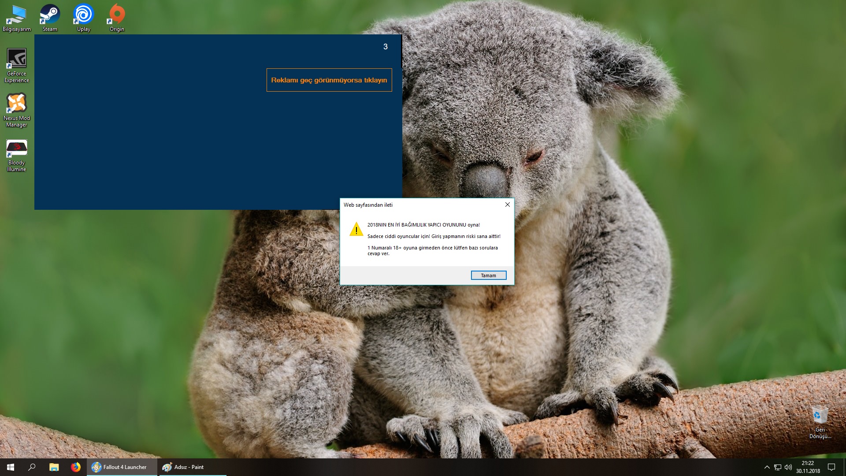Open the Uplay desktop icon

click(83, 18)
